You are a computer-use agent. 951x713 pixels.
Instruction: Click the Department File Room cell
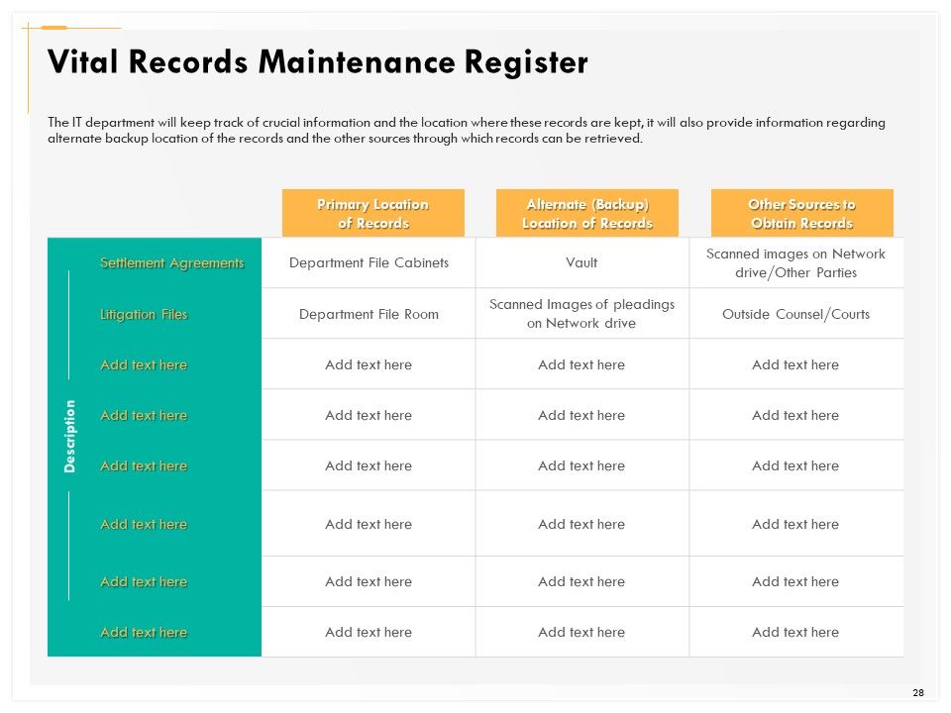(x=369, y=314)
